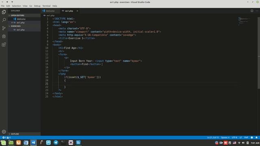This screenshot has height=146, width=260.
Task: Click the 'Find Age' heading text
Action: [x=70, y=48]
